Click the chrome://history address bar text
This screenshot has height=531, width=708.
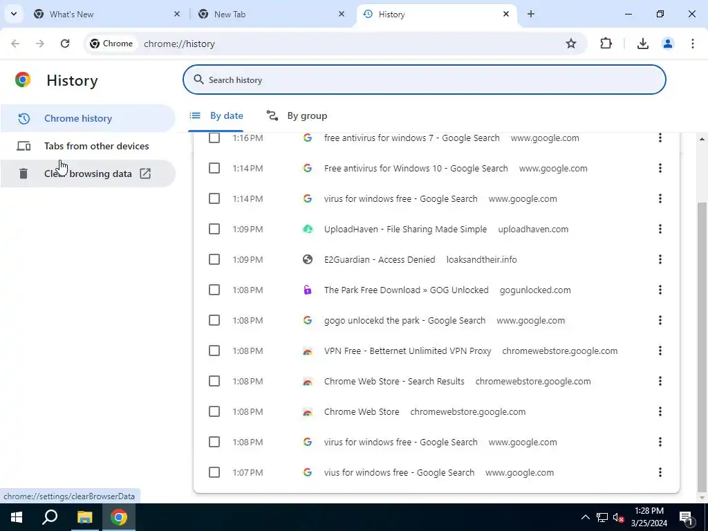click(179, 44)
